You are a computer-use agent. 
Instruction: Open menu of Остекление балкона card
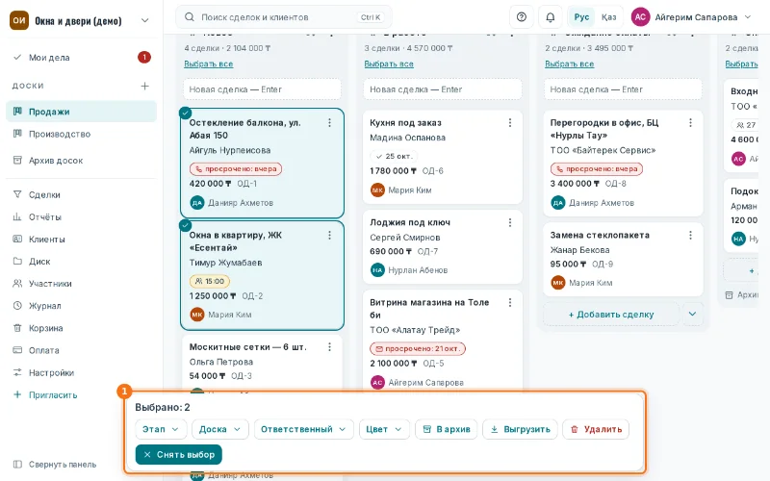(329, 123)
